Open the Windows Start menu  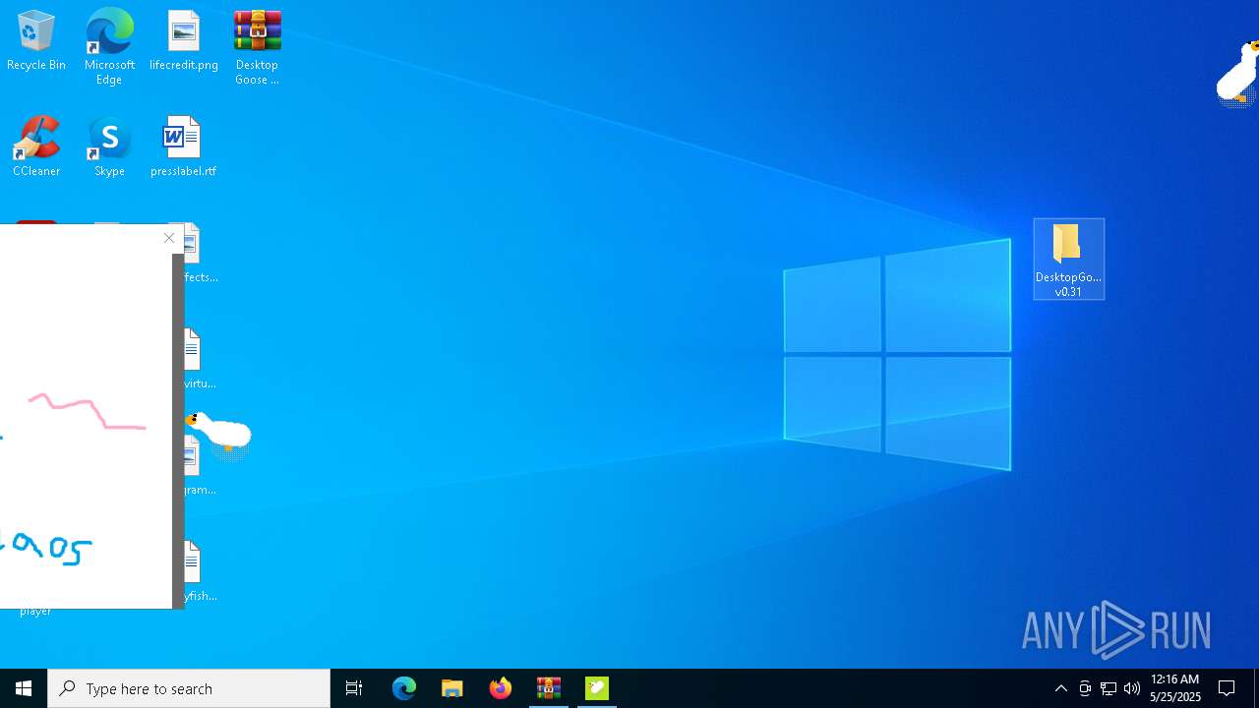tap(24, 688)
